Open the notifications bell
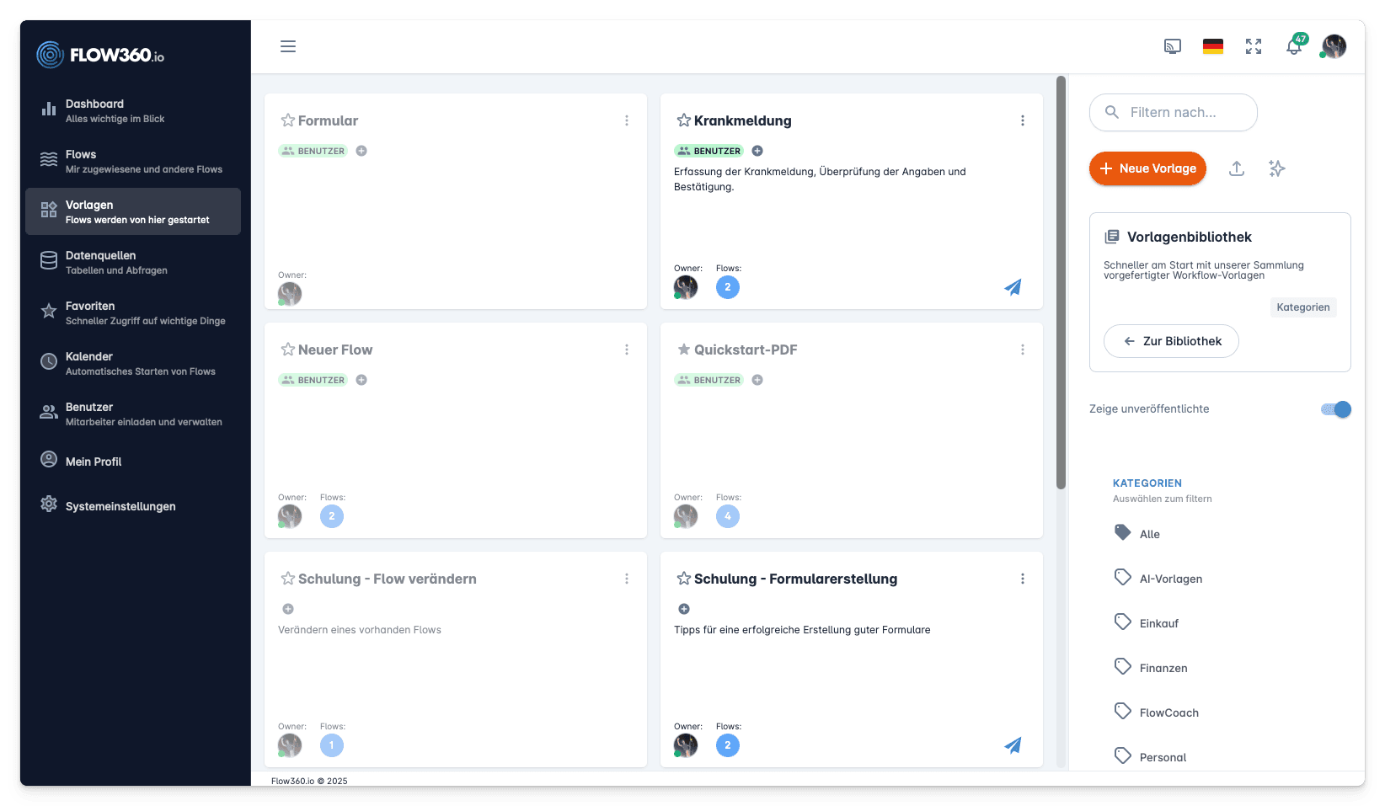The height and width of the screenshot is (806, 1385). coord(1293,47)
